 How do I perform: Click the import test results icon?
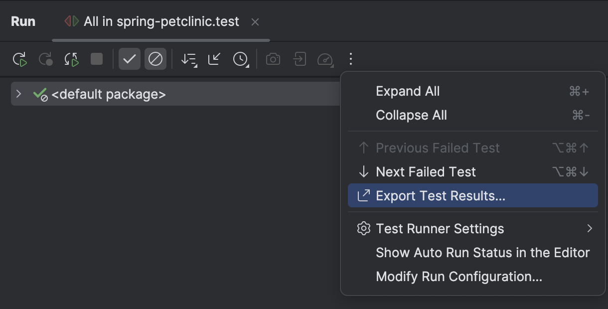point(300,59)
